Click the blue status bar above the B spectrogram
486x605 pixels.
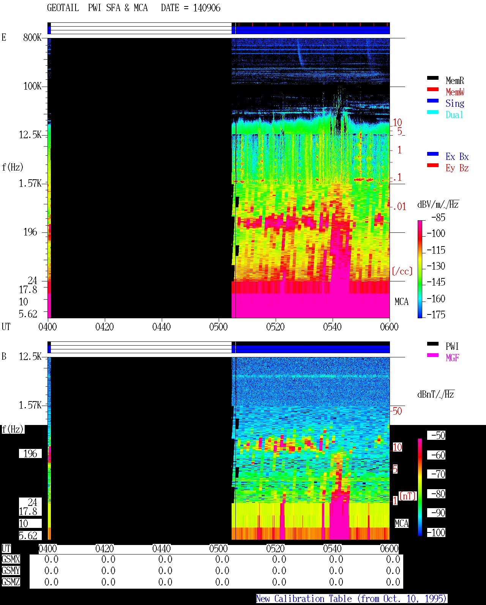click(312, 349)
